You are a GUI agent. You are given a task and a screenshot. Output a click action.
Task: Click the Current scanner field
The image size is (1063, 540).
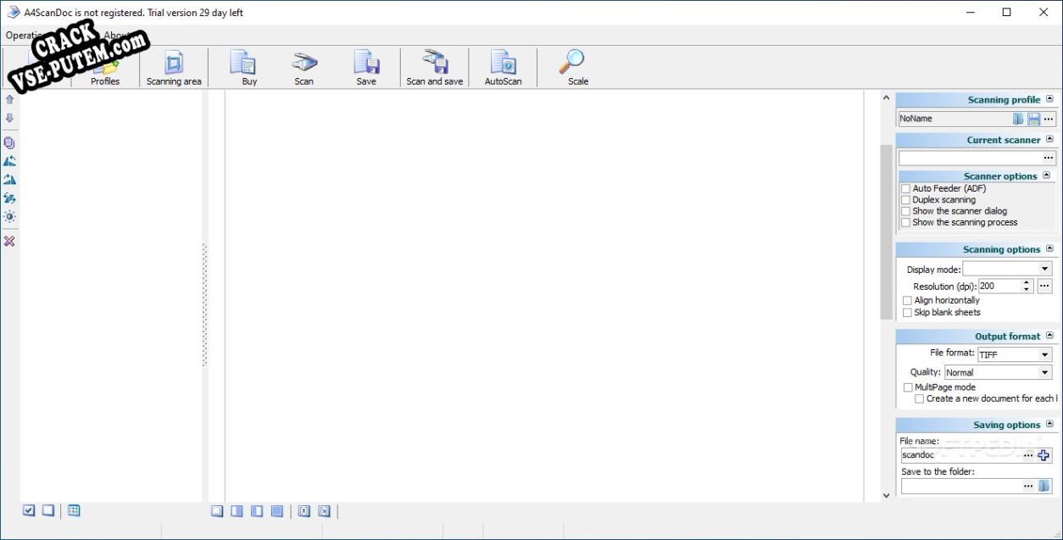971,158
